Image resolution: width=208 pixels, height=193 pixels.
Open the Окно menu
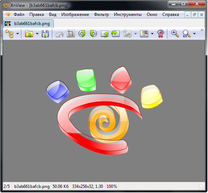tap(152, 15)
